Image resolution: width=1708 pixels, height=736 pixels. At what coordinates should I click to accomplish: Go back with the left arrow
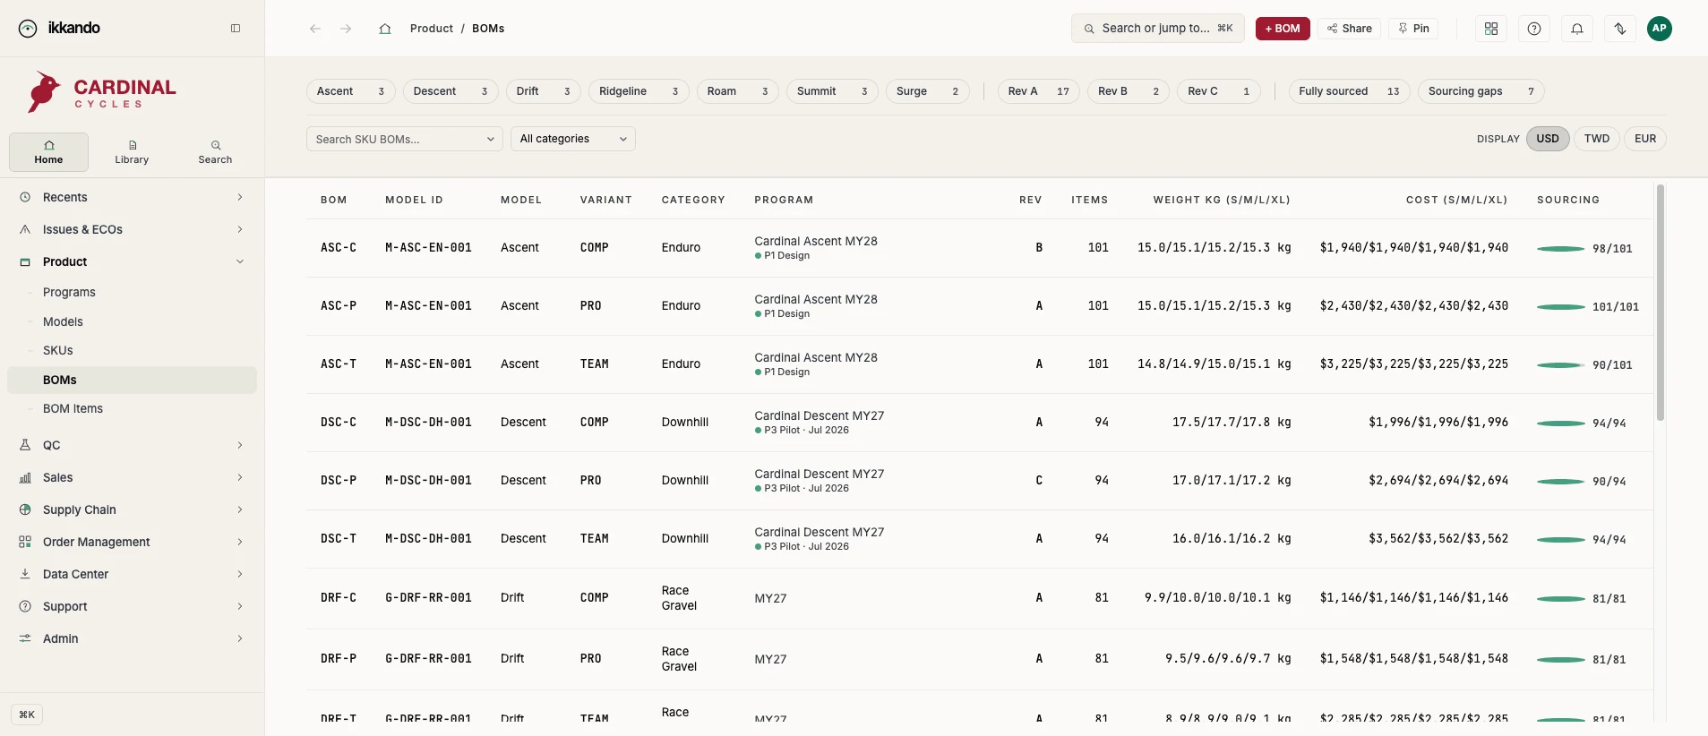315,29
